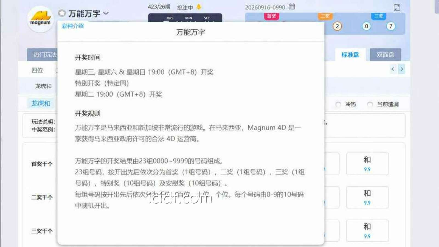Select the 三奖 badge in results

pos(379,16)
